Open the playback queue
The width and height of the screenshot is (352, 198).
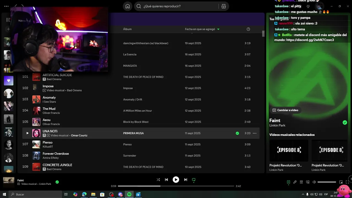(301, 182)
